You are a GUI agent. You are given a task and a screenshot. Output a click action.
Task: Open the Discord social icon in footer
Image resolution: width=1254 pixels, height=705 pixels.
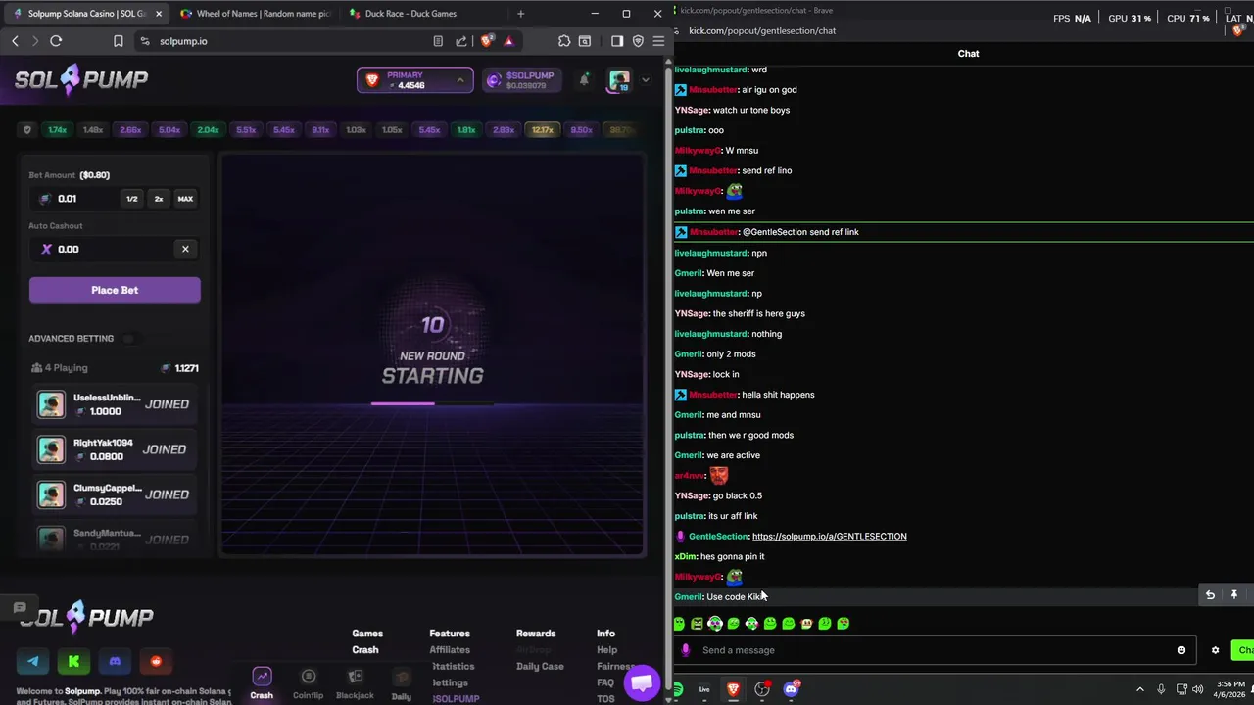point(115,662)
